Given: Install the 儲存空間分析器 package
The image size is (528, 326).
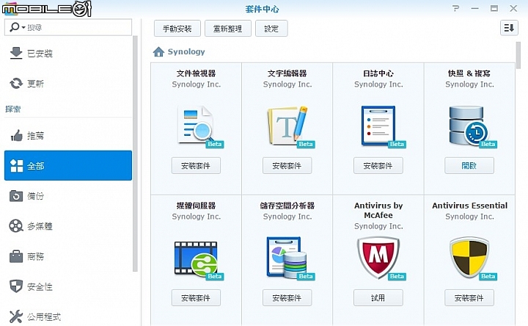Looking at the screenshot, I should tap(287, 297).
